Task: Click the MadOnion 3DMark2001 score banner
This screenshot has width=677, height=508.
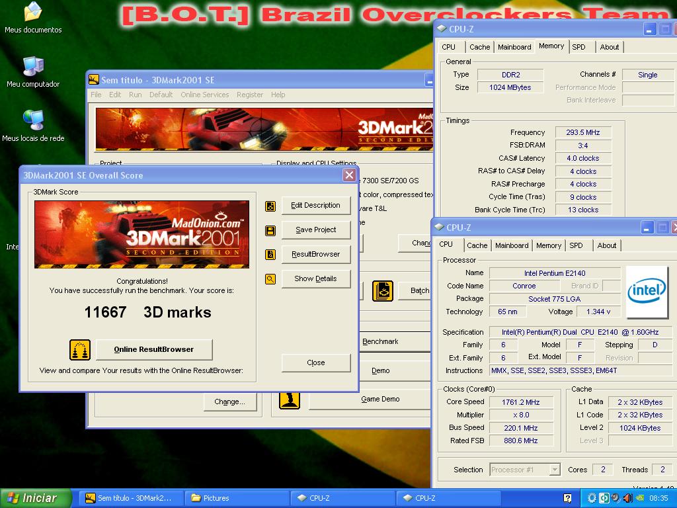Action: 141,235
